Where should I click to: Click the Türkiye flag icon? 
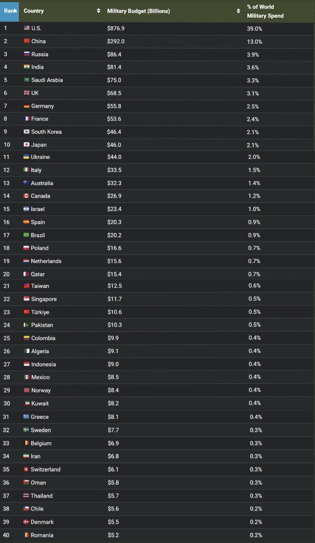[27, 312]
